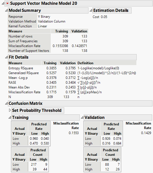The image size is (153, 173).
Task: Collapse the Estimation Details section
Action: click(91, 10)
